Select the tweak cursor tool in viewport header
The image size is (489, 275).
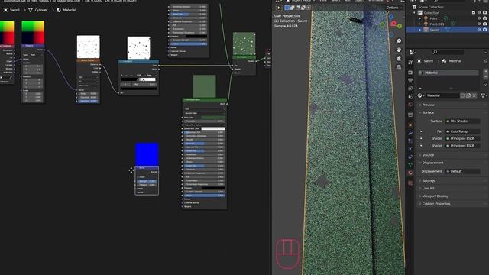coord(279,8)
